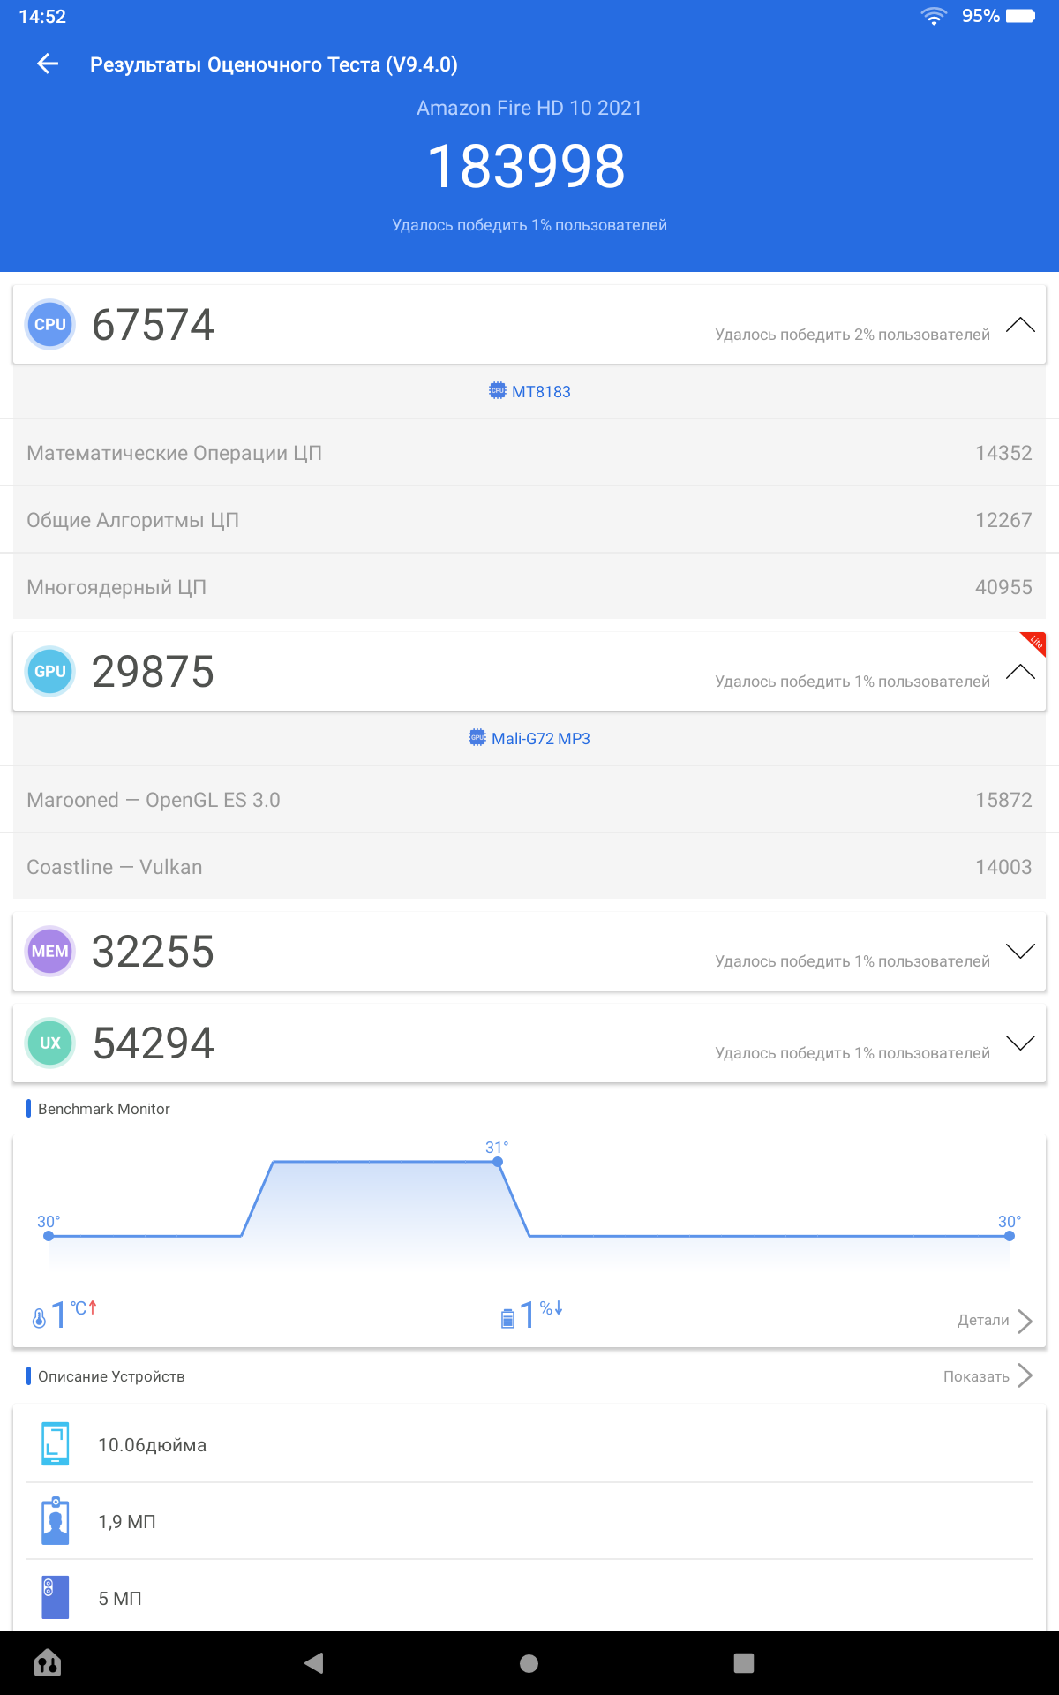
Task: Expand the MEM score section
Action: (x=1020, y=952)
